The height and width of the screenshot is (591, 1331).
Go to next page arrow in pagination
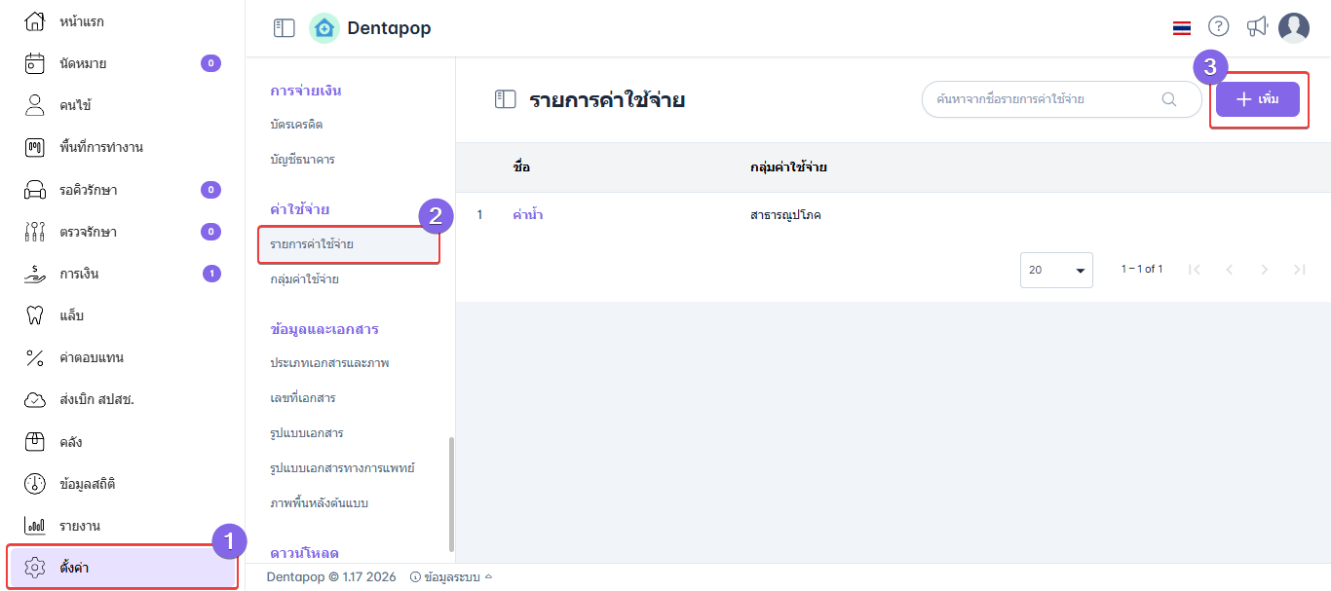[x=1264, y=270]
